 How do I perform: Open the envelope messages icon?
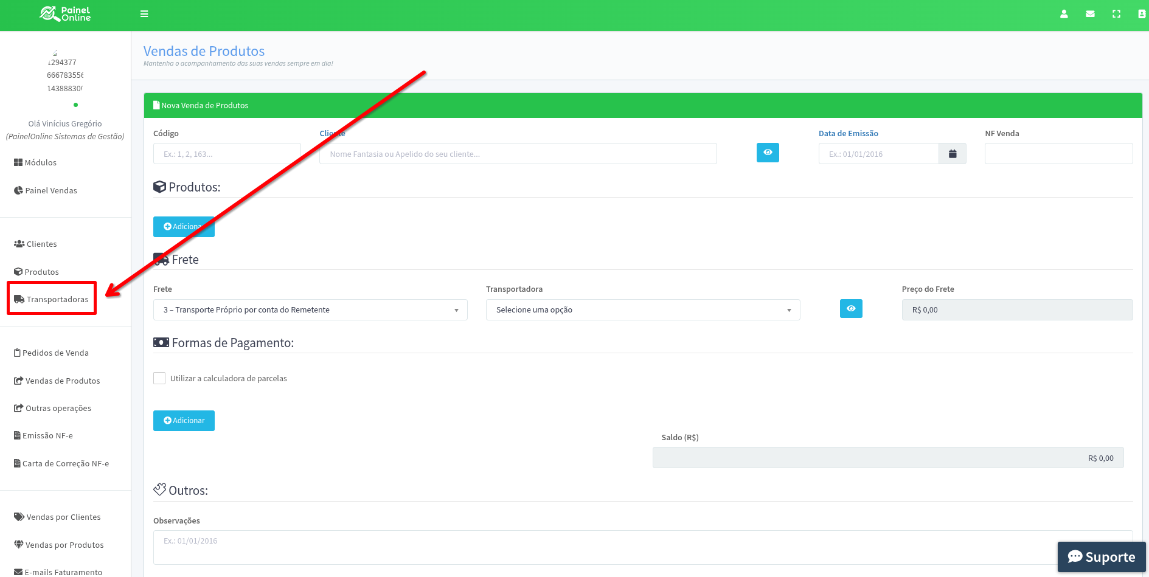point(1090,14)
